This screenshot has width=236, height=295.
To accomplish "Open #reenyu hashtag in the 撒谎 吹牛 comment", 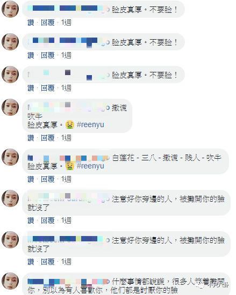I will (90, 124).
